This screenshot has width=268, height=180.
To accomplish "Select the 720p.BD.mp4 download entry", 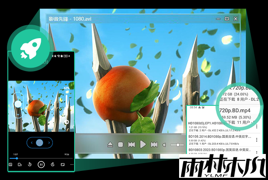I will pyautogui.click(x=238, y=110).
